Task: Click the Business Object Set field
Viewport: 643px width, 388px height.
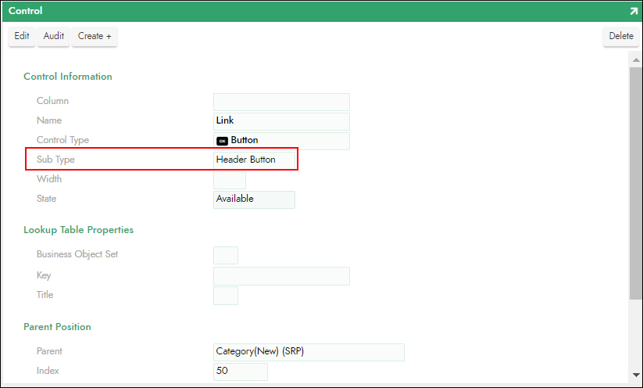Action: pyautogui.click(x=226, y=255)
